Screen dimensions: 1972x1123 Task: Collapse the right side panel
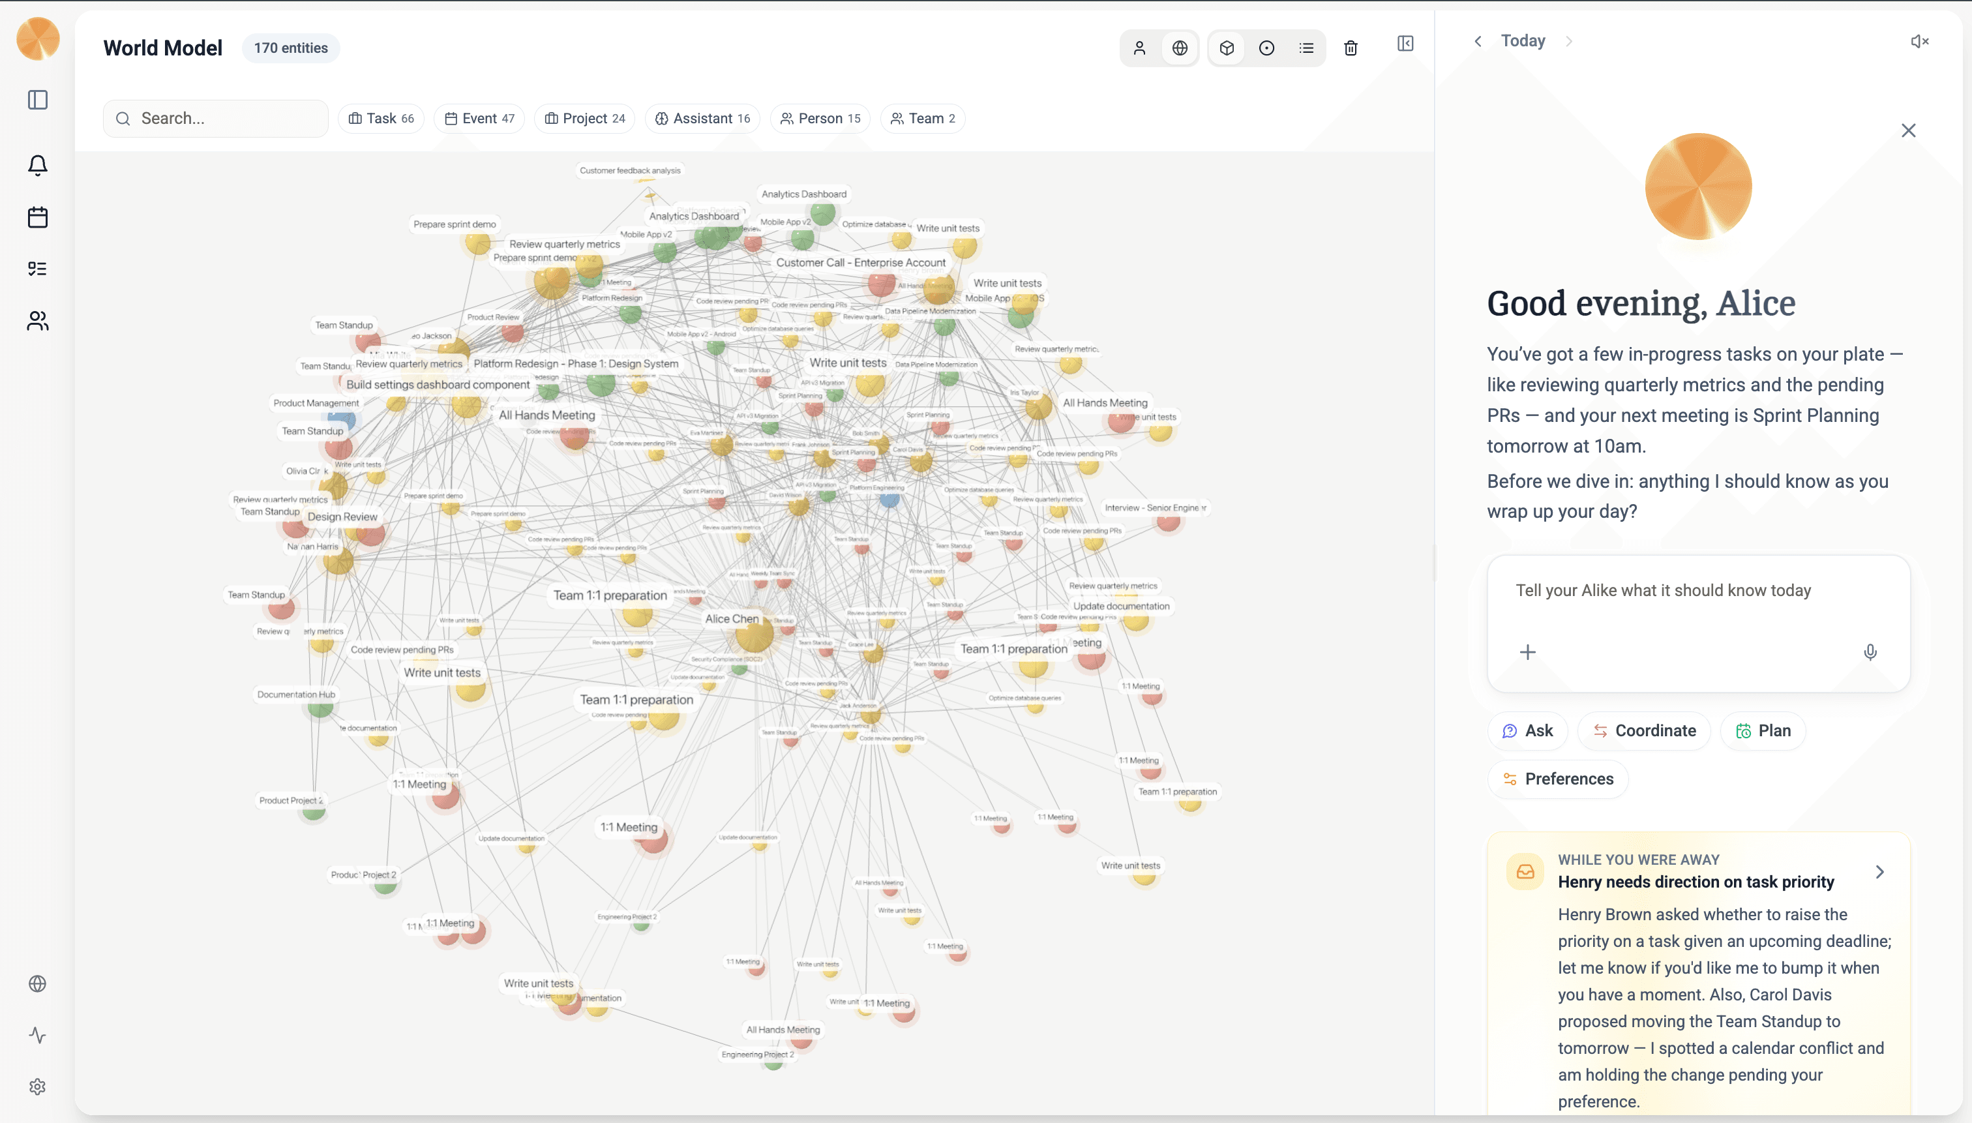coord(1405,44)
